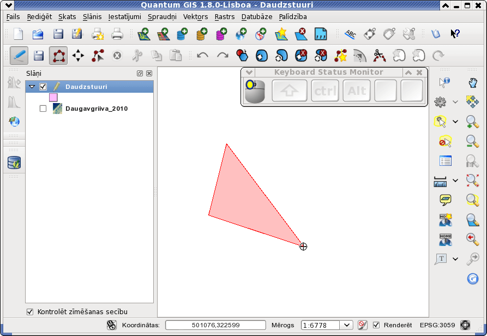Viewport: 487px width, 336px height.
Task: Open the Mērogs scale dropdown
Action: coord(347,325)
